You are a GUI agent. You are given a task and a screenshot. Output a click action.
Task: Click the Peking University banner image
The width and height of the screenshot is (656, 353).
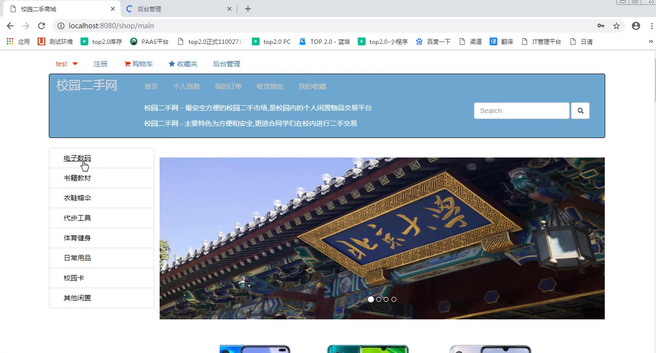tap(382, 238)
